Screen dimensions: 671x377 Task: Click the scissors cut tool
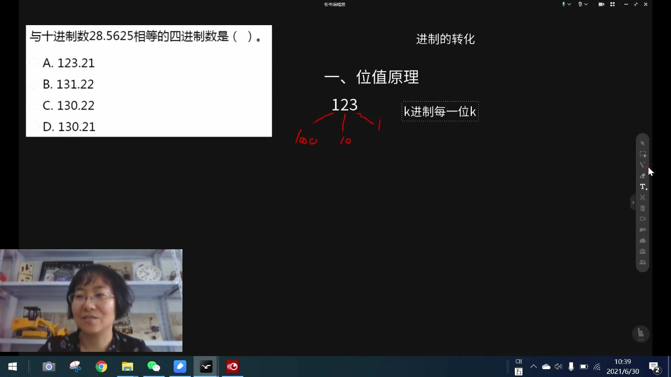[x=643, y=197]
